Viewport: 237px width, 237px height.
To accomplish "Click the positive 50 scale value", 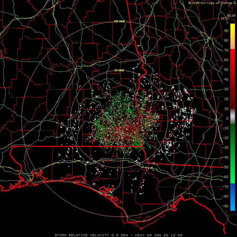I will coord(226,70).
